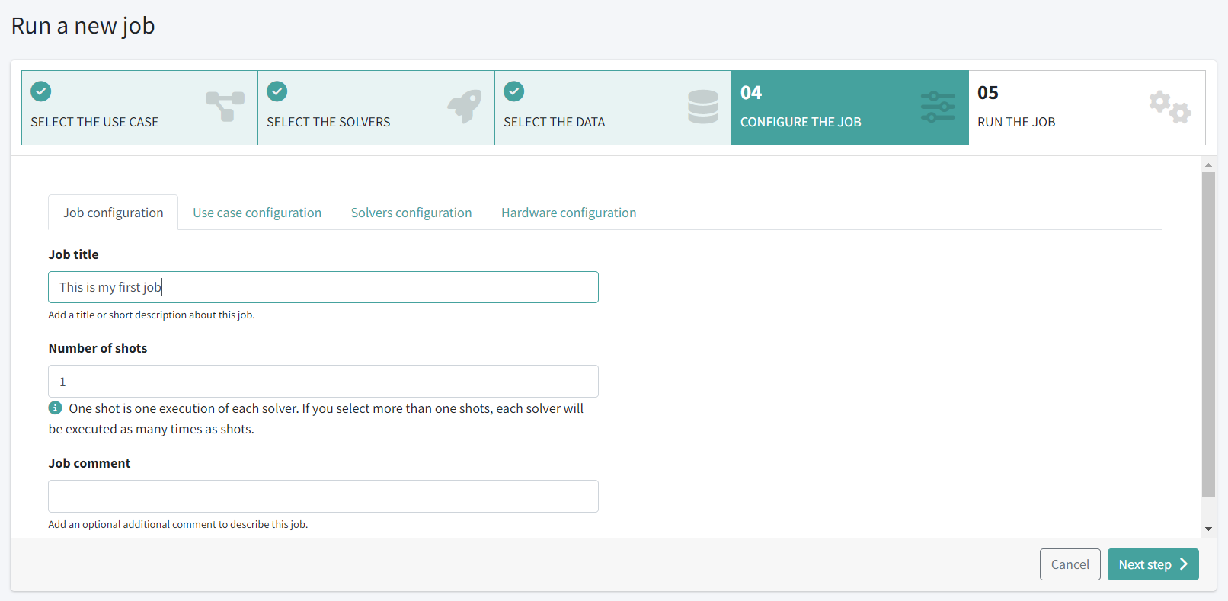Click the 'Job comment' label
1228x601 pixels.
pyautogui.click(x=90, y=463)
